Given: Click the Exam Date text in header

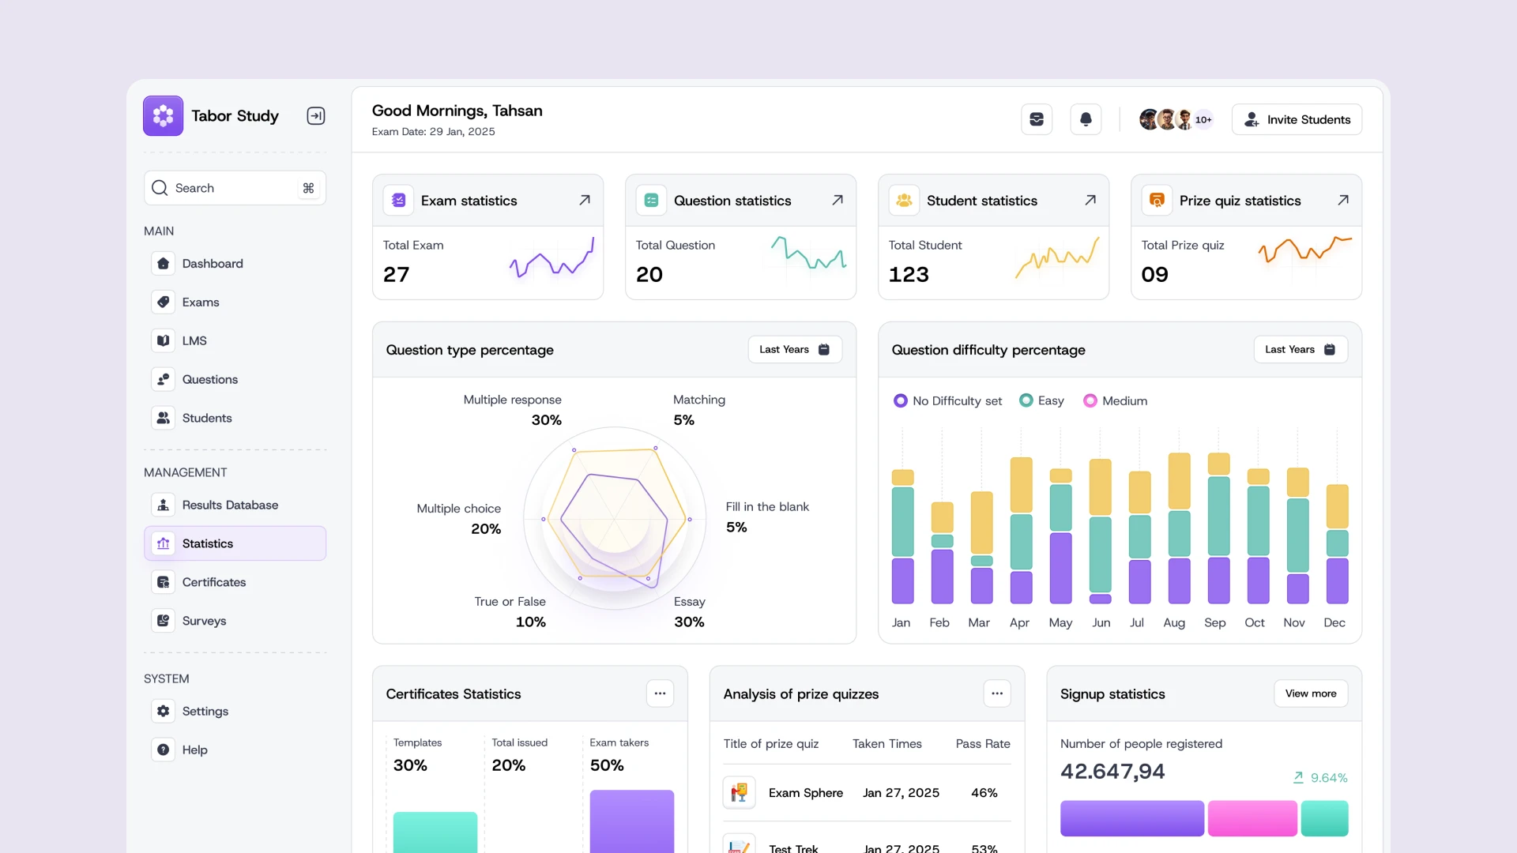Looking at the screenshot, I should (434, 132).
